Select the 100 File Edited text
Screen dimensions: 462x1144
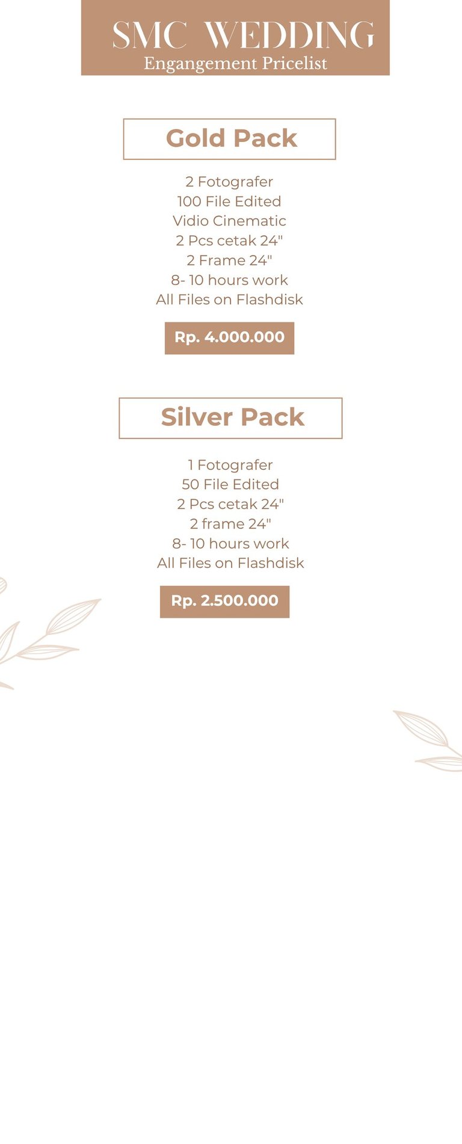tap(229, 201)
